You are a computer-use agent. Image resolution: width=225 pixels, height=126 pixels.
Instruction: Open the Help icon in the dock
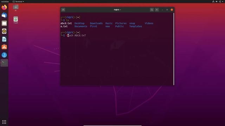tap(4, 55)
